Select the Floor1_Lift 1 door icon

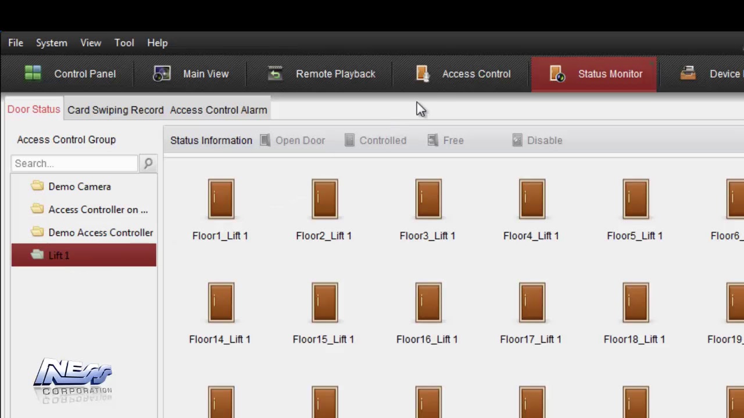tap(221, 199)
